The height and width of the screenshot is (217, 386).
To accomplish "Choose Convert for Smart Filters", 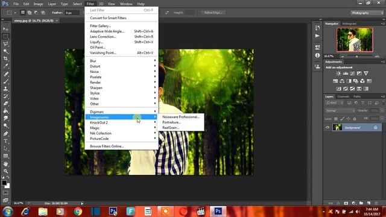I will point(121,18).
